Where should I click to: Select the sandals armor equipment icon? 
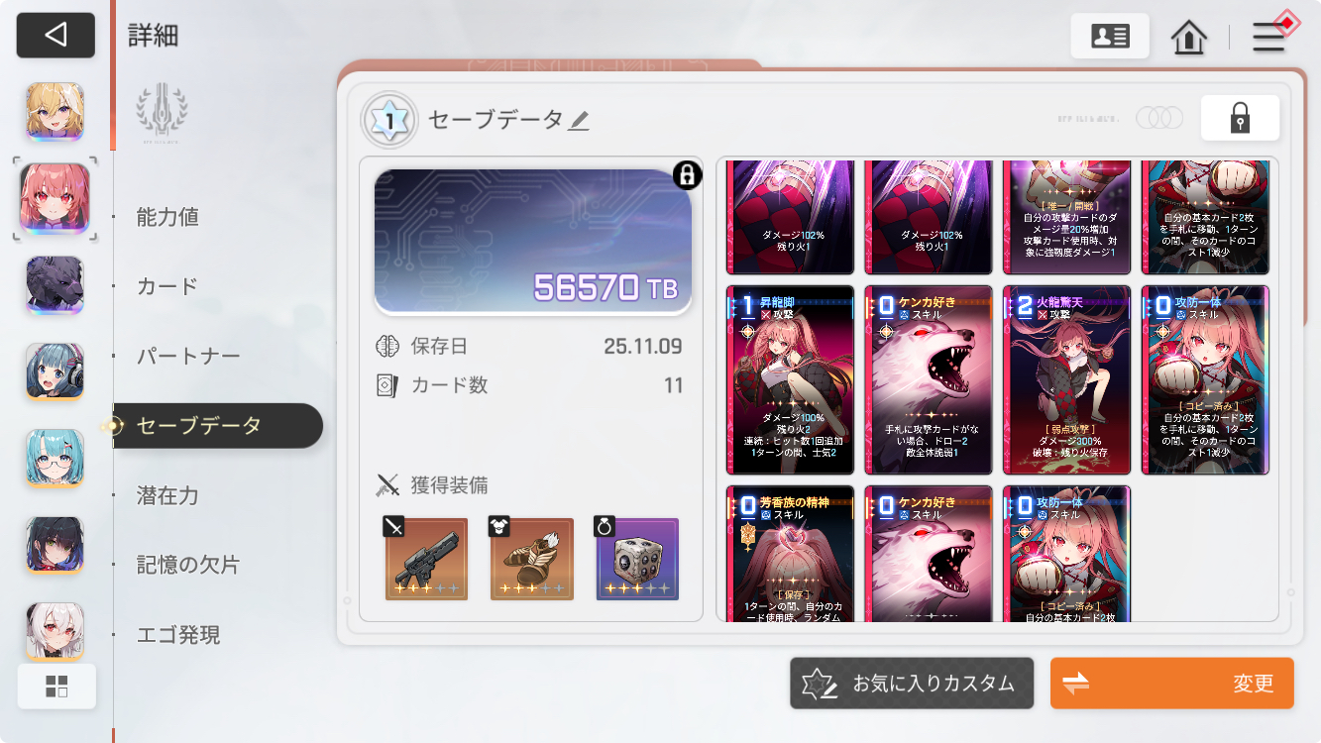click(531, 559)
